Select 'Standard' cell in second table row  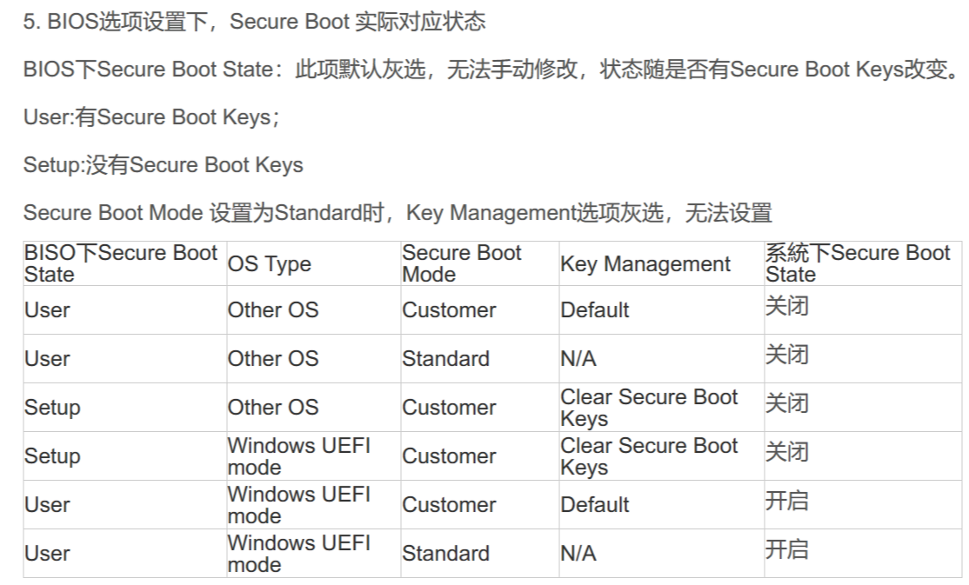tap(445, 359)
